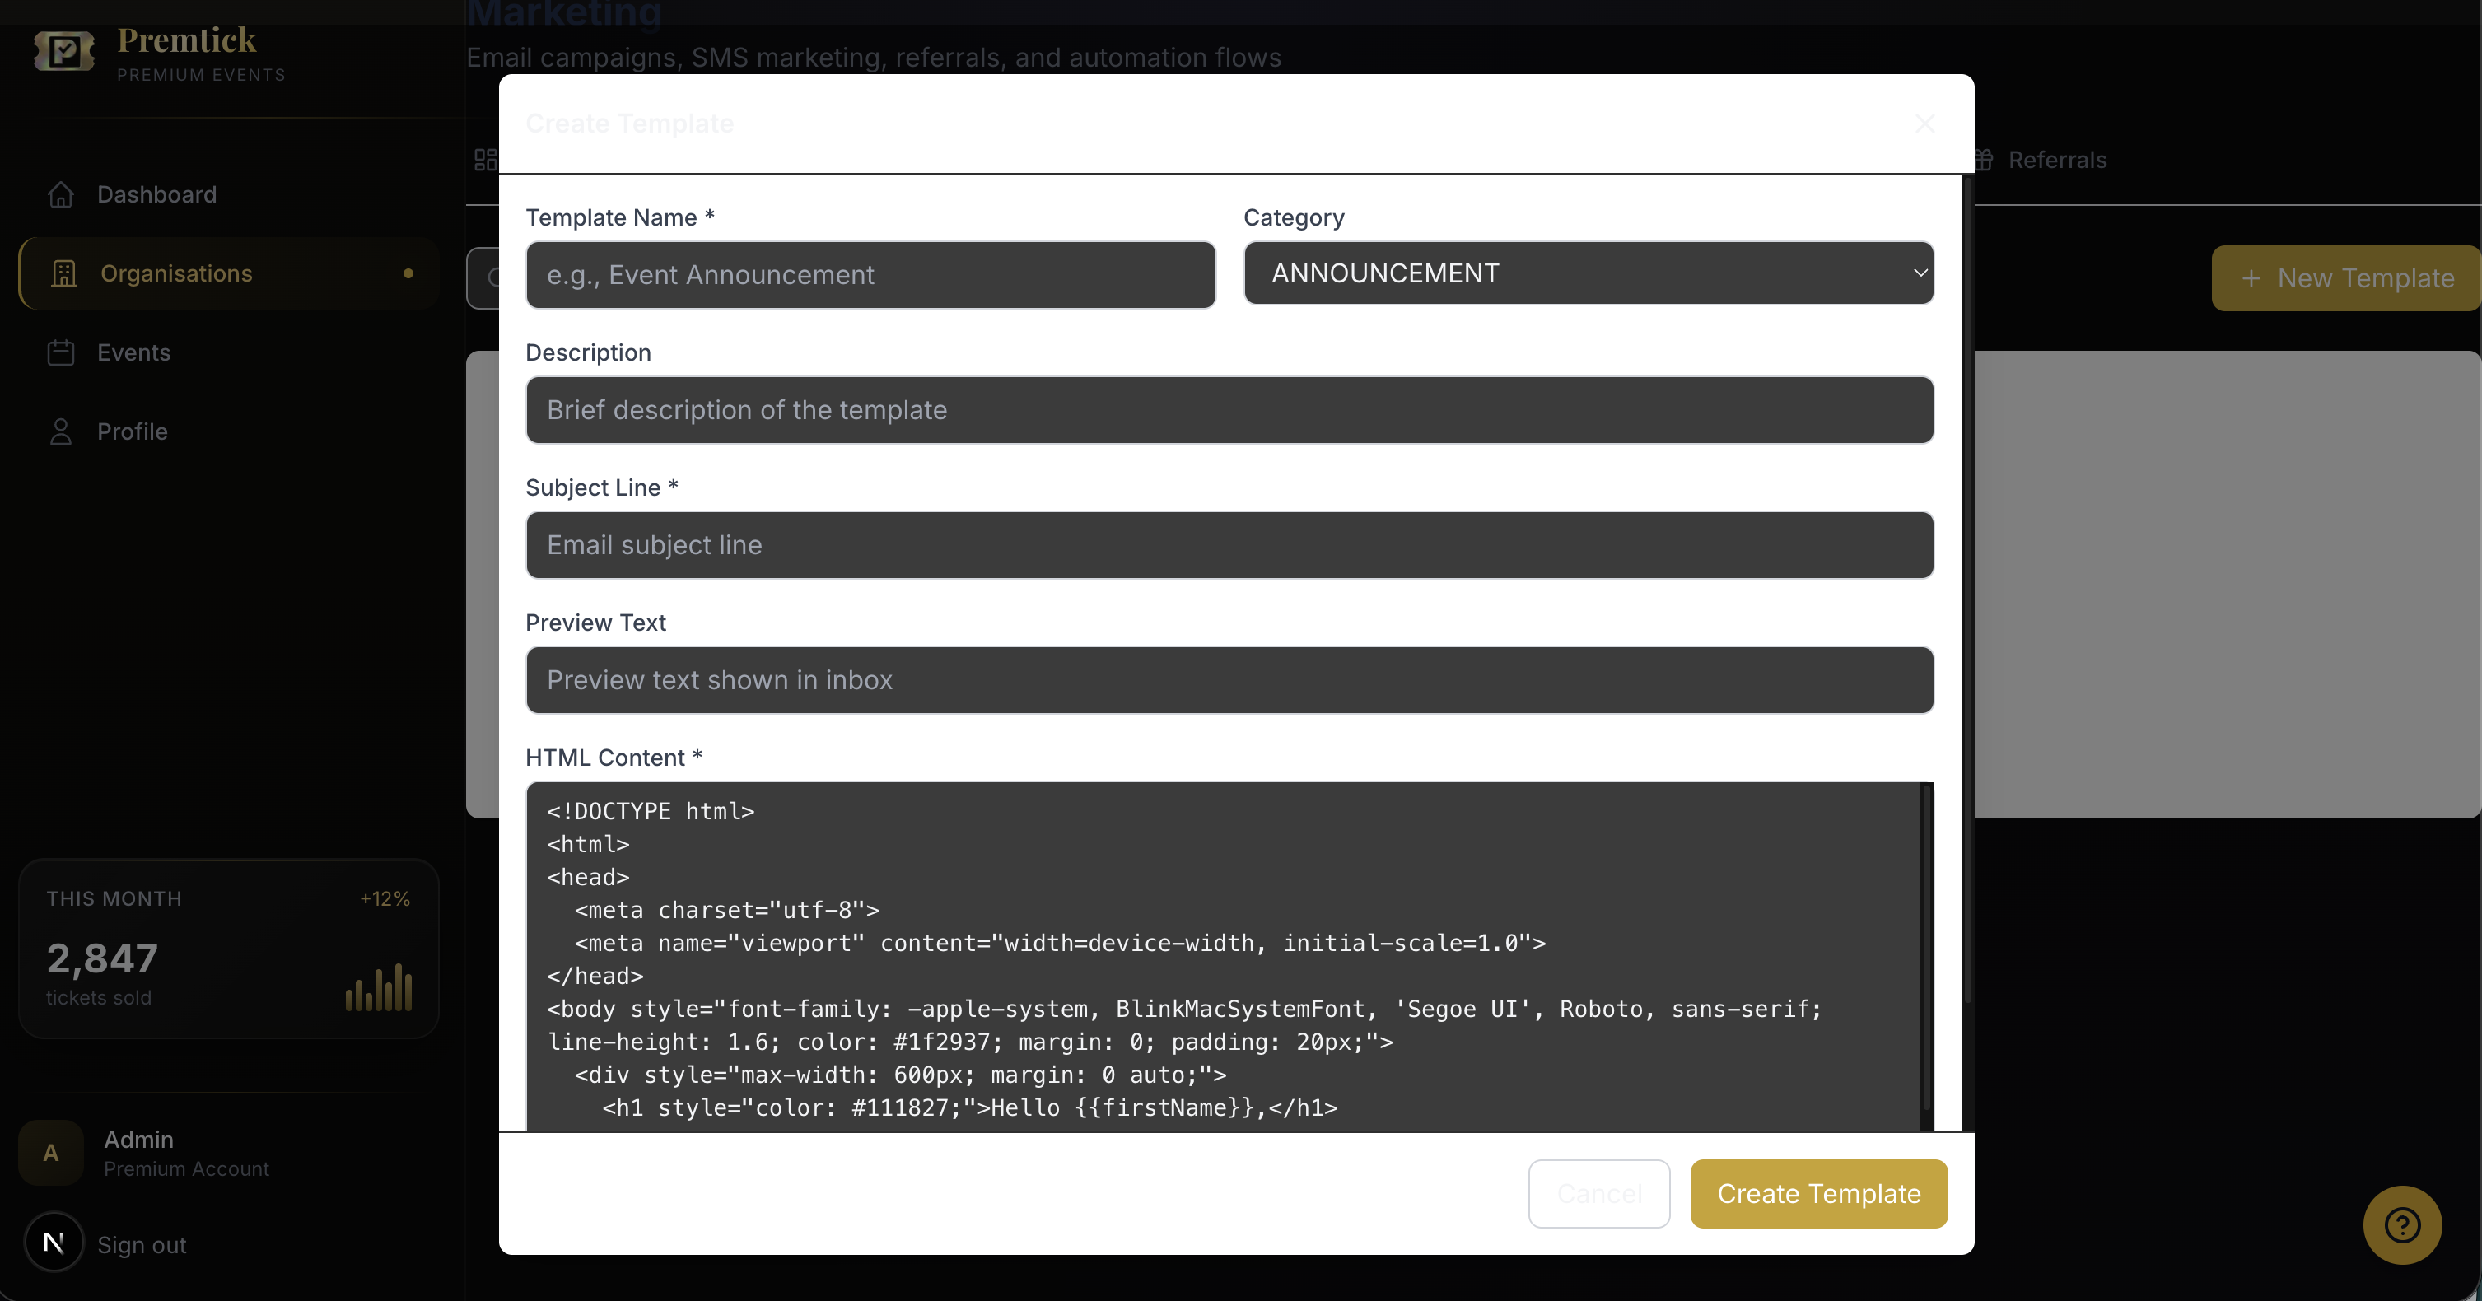Select Events in the sidebar navigation
The height and width of the screenshot is (1301, 2482).
click(134, 352)
